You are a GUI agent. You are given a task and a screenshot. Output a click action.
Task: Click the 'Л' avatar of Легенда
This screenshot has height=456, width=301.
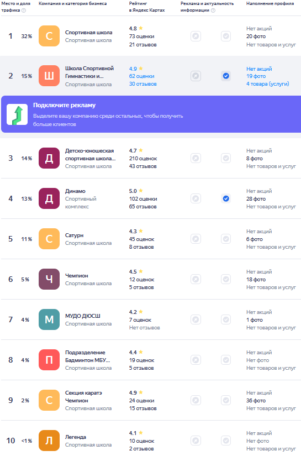(49, 441)
